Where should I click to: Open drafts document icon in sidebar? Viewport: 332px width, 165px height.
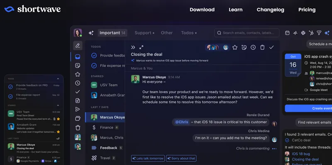(78, 101)
